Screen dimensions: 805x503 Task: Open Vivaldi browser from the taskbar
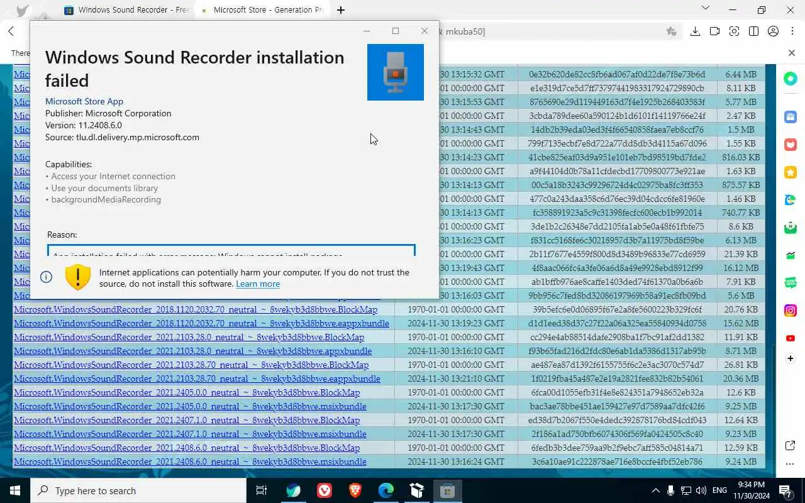pos(324,490)
